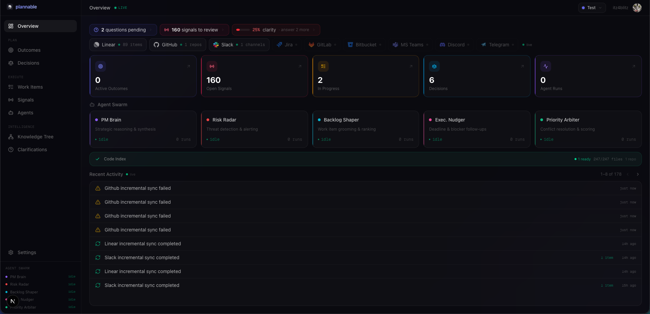Open the Knowledge Tree section
The height and width of the screenshot is (314, 650).
(35, 137)
